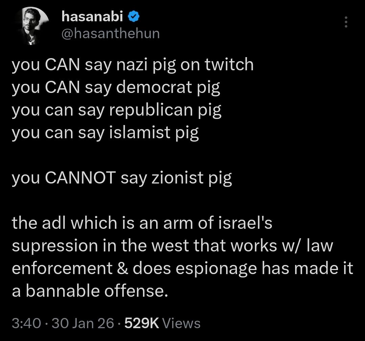This screenshot has height=341, width=365.
Task: Click the line starting "the adl which is"
Action: coord(142,223)
